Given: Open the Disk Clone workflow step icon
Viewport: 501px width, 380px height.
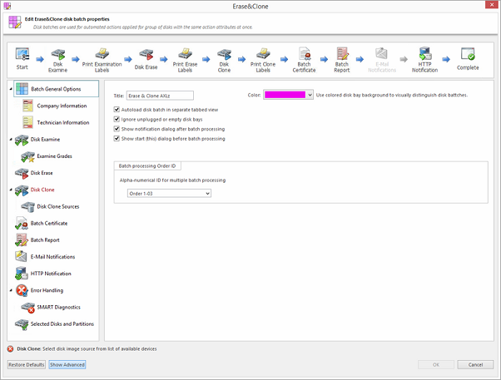Looking at the screenshot, I should (x=225, y=54).
